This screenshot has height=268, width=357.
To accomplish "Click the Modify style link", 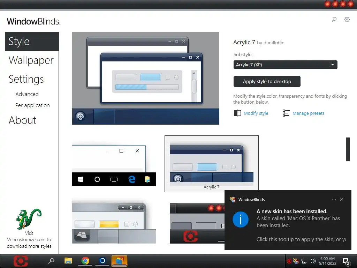I will point(256,113).
